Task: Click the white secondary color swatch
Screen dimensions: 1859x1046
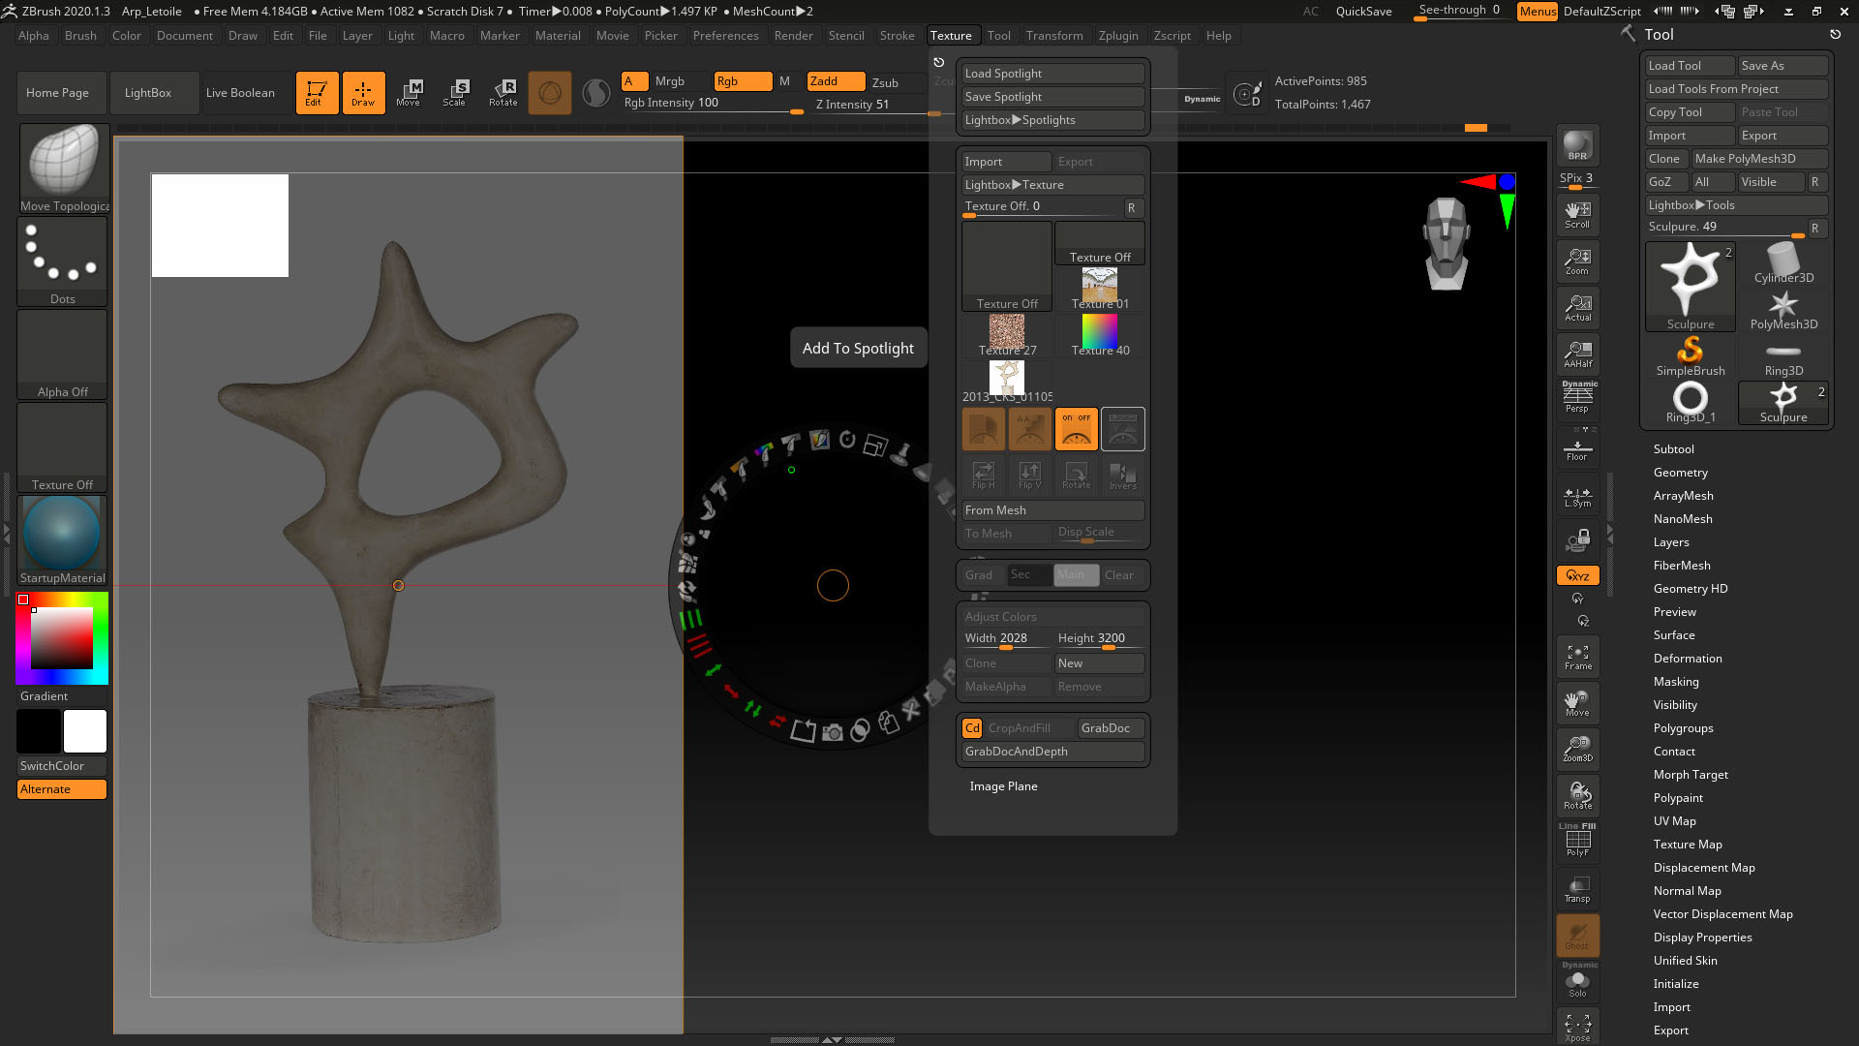Action: point(85,731)
